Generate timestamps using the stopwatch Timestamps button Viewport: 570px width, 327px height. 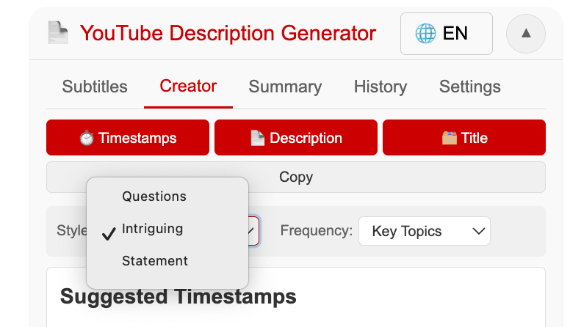coord(128,138)
